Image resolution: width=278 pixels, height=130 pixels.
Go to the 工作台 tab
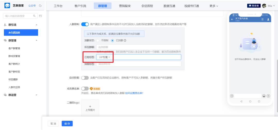tap(58, 6)
